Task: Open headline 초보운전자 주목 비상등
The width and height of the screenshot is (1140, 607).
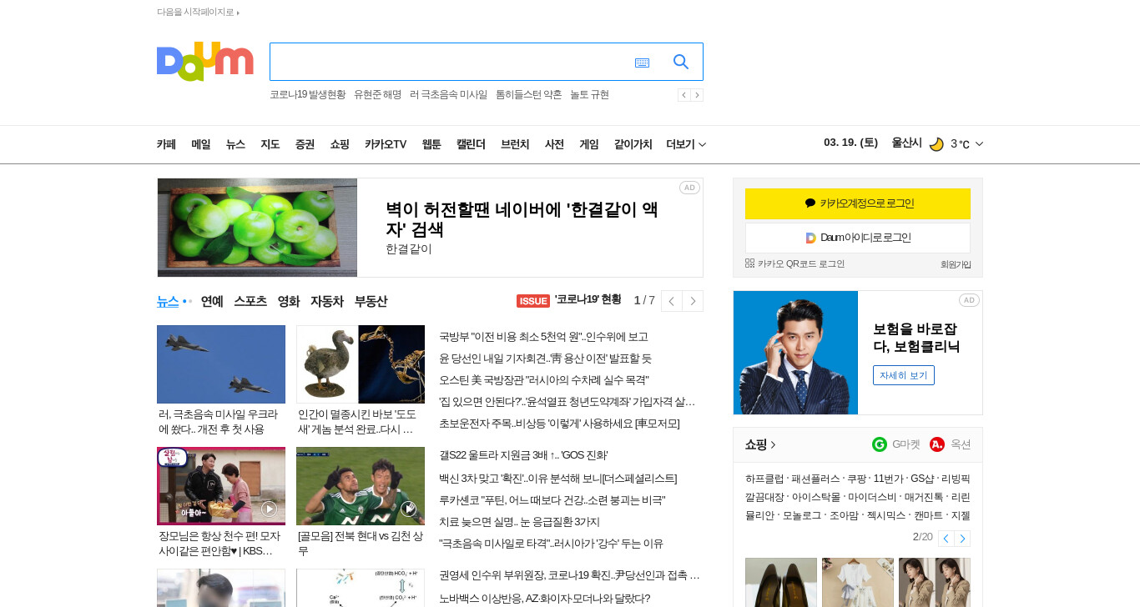Action: (559, 424)
